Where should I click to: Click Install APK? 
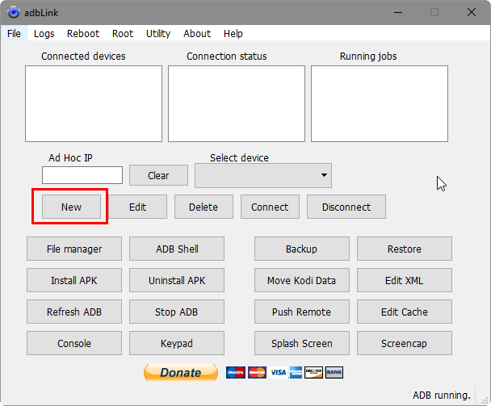(74, 280)
